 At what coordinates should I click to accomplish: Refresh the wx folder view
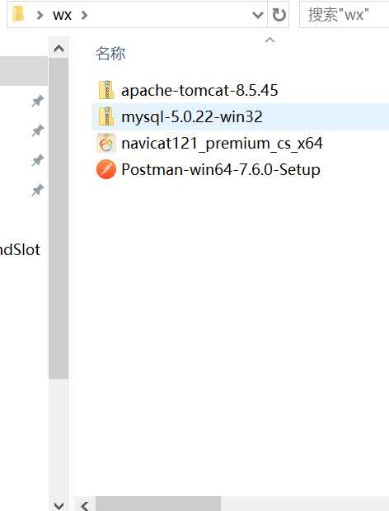click(x=279, y=15)
